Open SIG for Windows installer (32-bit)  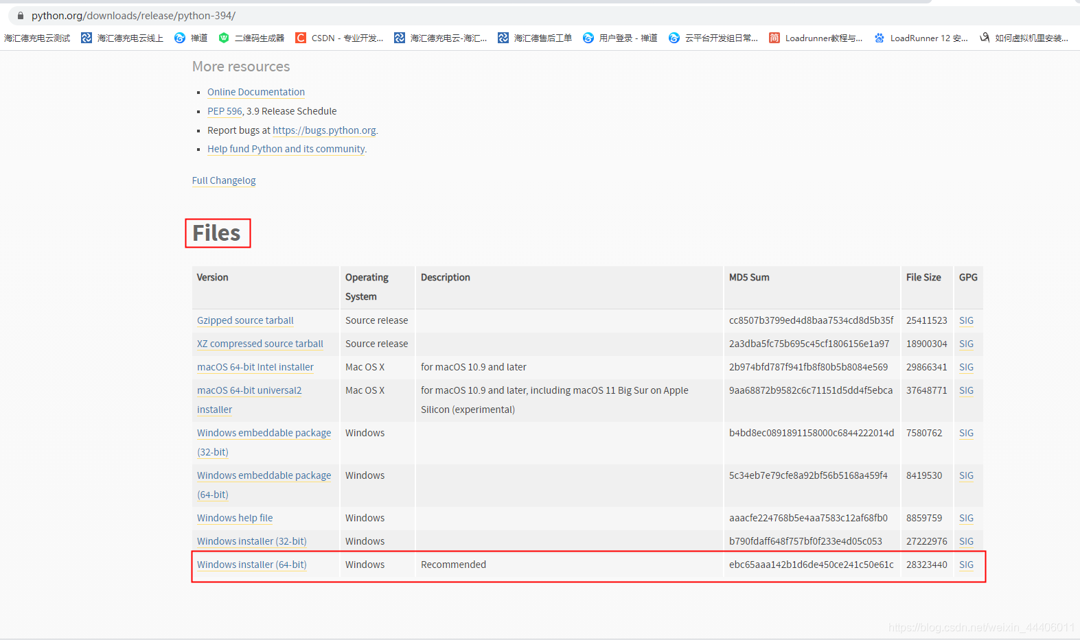click(966, 541)
